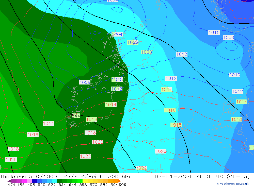
Task: Click the legend value 510
Action: [41, 184]
